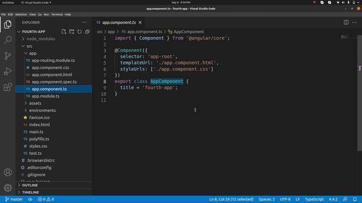Screen dimensions: 362x203
Task: Change file encoding UTF-8
Action: (285, 199)
